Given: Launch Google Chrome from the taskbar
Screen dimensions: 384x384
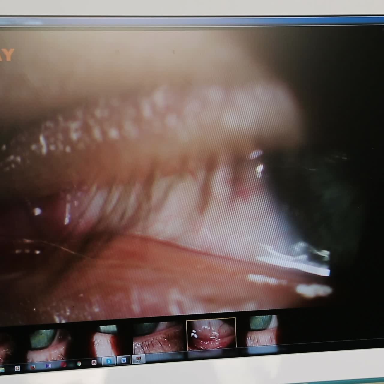Looking at the screenshot, I should tap(79, 364).
